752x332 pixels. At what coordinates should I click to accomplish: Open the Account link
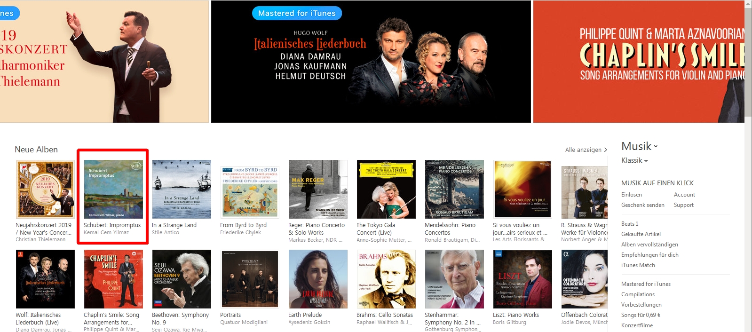[x=684, y=195]
